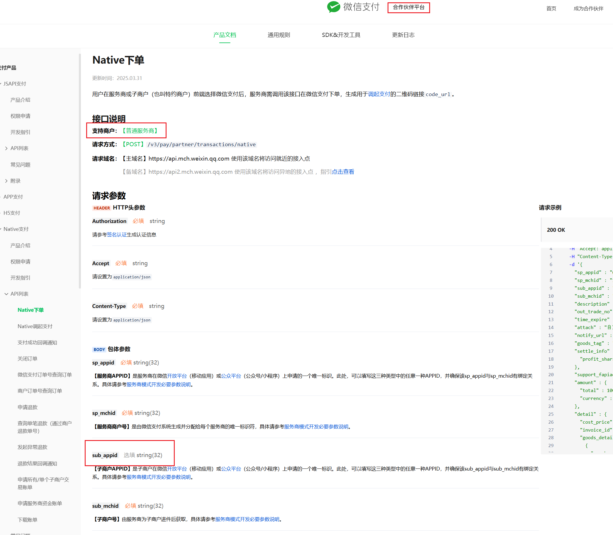Open 申请所有/单个子商户交易账单
The image size is (613, 535).
click(43, 483)
